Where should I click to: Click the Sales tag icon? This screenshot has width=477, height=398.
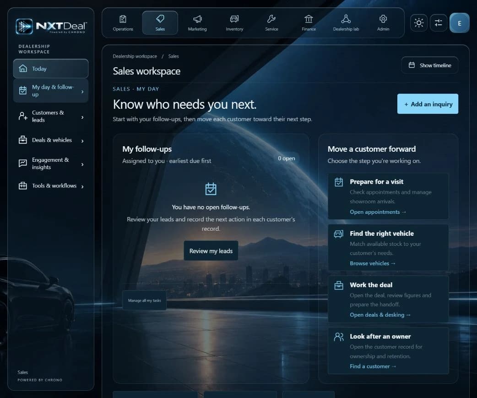(x=160, y=19)
